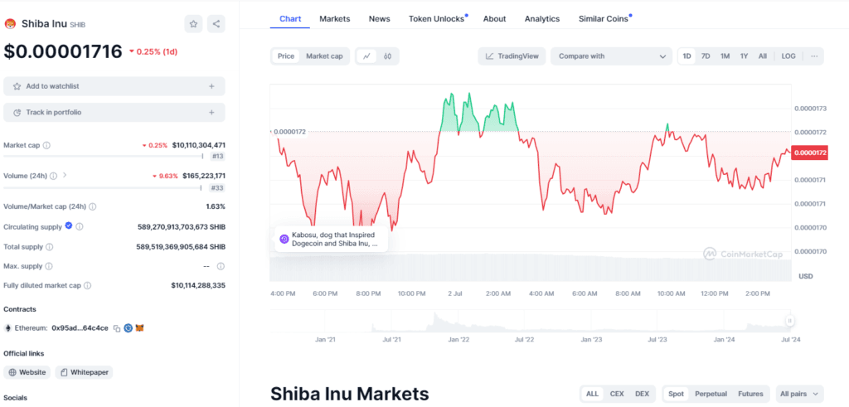Switch to the candlestick chart view

387,56
